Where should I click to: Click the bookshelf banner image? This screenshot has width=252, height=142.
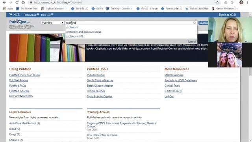click(47, 48)
